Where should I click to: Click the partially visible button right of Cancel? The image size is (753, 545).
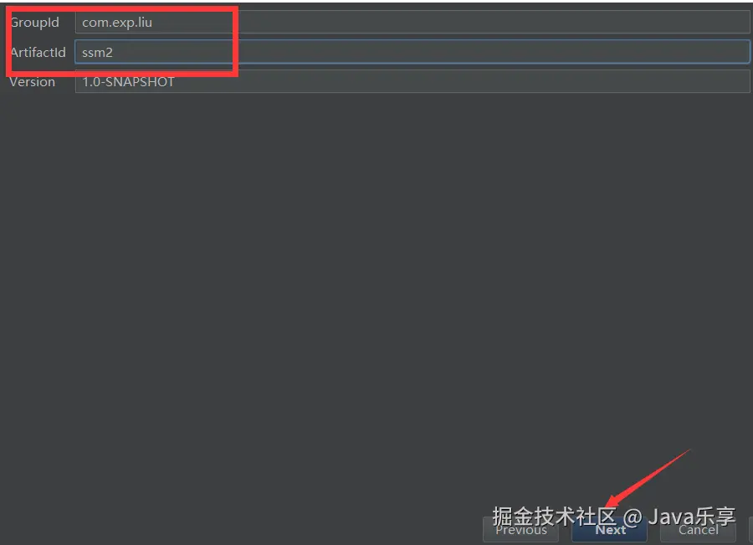tap(750, 530)
